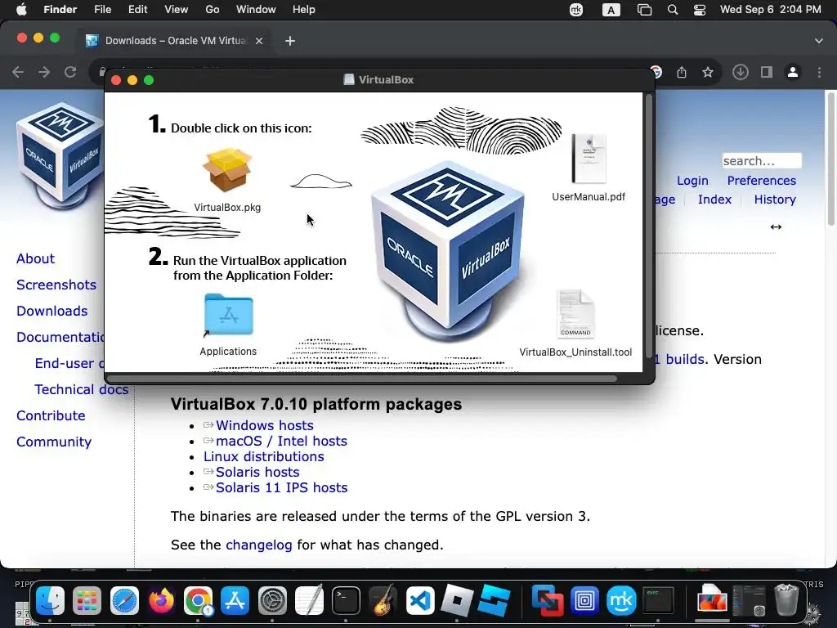
Task: Open TextEdit from the Dock
Action: (309, 600)
